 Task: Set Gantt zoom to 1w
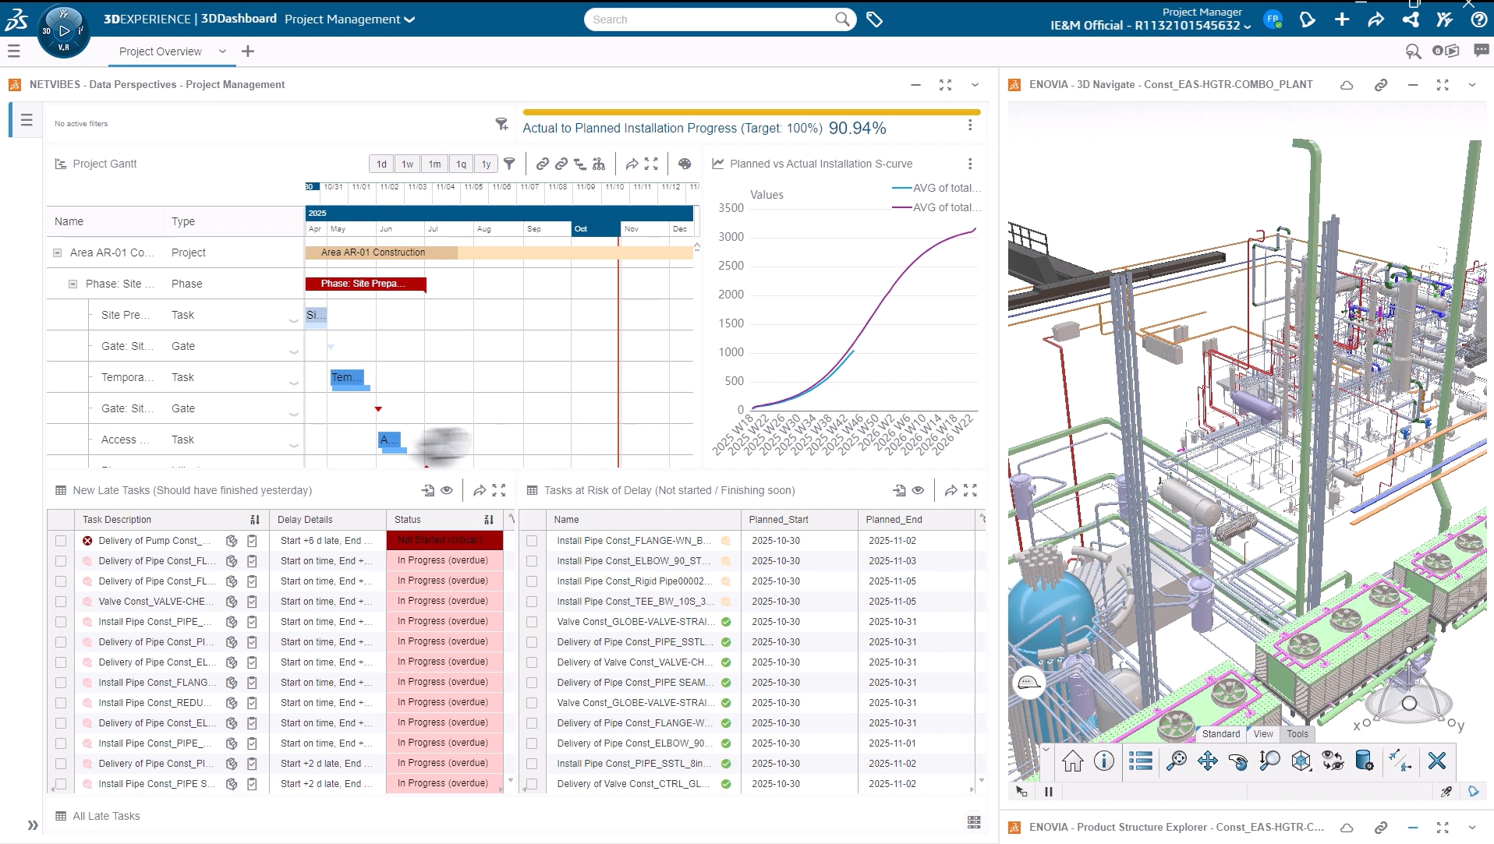tap(407, 164)
